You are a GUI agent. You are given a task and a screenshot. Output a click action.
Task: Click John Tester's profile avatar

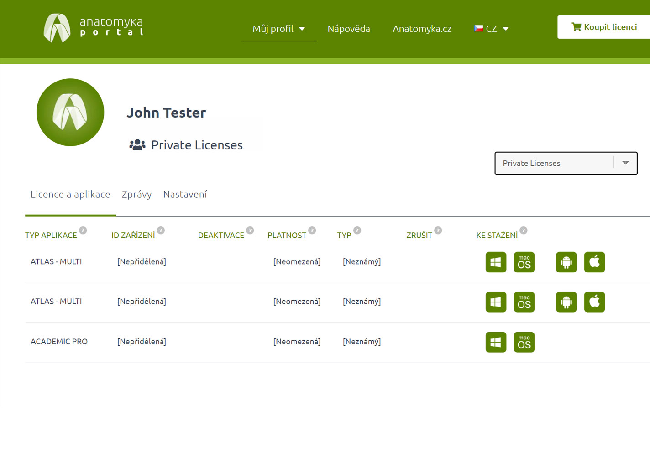[70, 112]
